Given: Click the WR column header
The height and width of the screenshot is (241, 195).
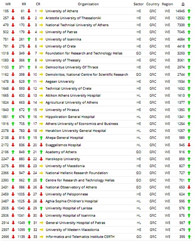Looking at the screenshot, I should [8, 4].
